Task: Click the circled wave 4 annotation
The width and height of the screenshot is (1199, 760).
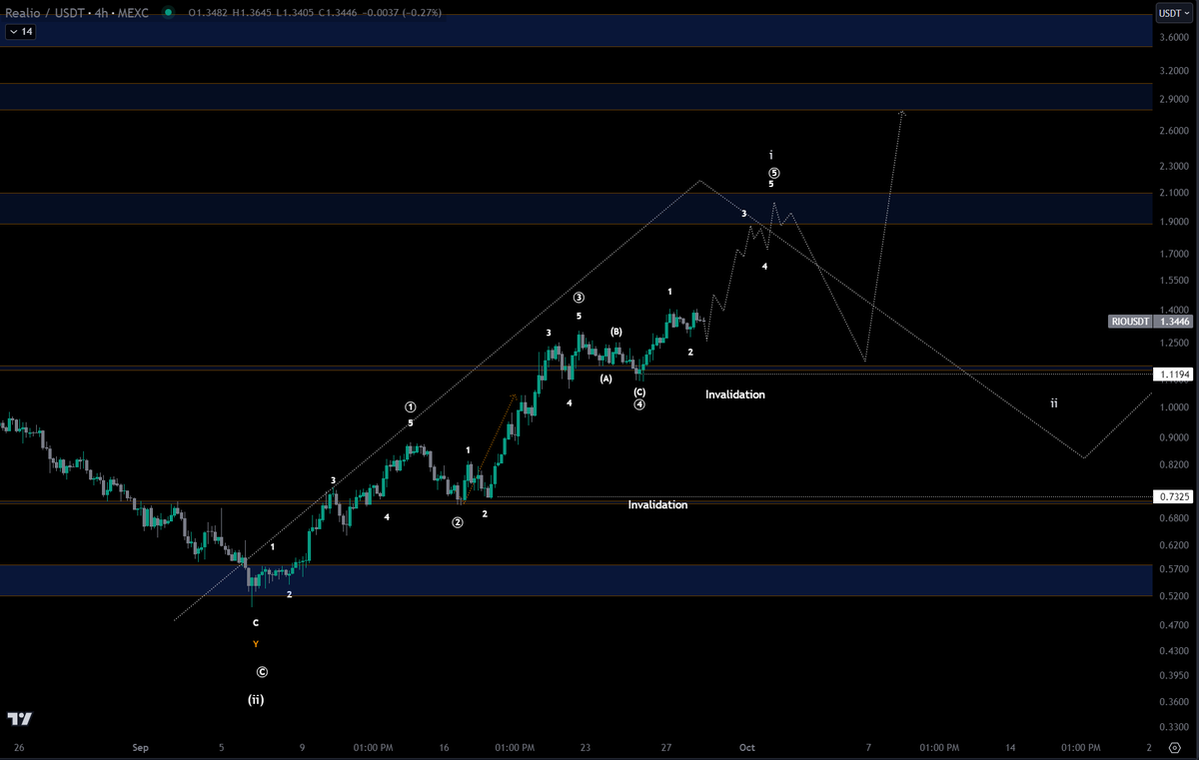Action: [639, 403]
